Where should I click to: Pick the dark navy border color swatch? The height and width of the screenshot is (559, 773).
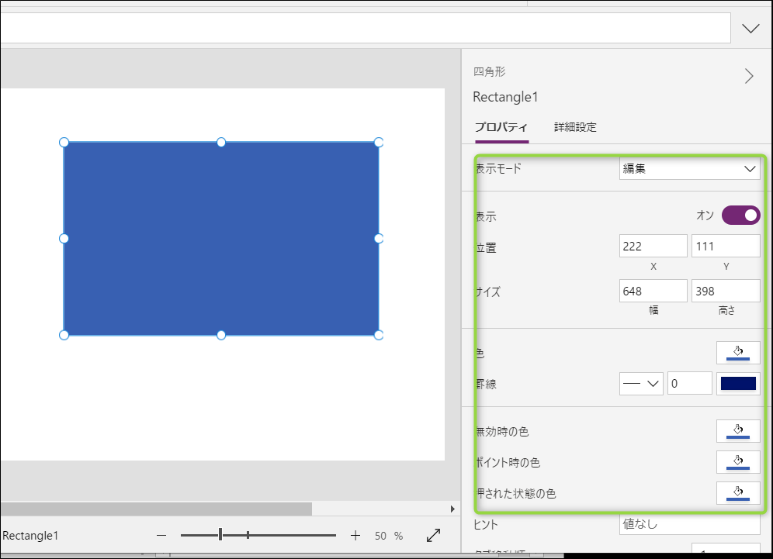coord(738,383)
